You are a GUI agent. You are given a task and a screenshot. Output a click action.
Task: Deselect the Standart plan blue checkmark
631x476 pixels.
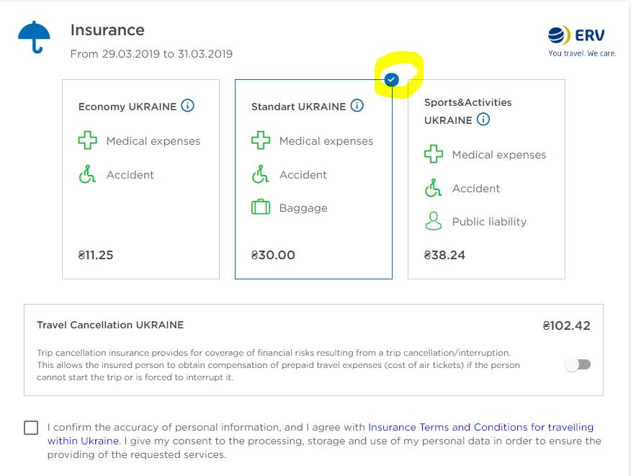391,79
